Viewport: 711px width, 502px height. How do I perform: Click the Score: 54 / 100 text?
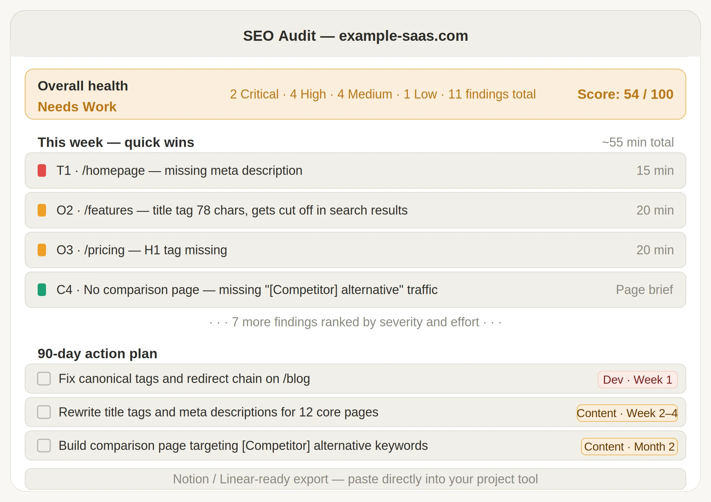(x=625, y=94)
